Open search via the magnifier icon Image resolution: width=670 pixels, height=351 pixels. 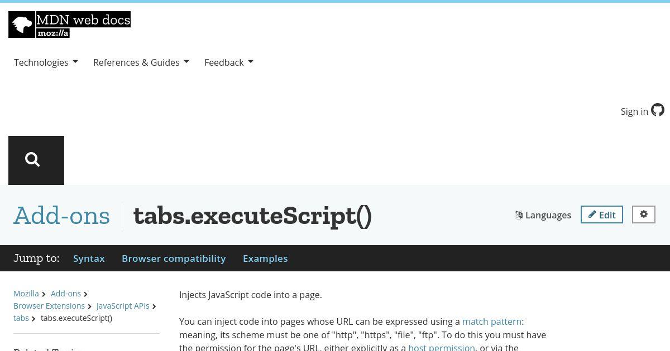tap(33, 160)
